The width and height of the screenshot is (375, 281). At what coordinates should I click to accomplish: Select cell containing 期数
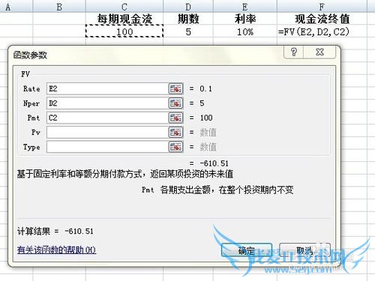point(188,19)
